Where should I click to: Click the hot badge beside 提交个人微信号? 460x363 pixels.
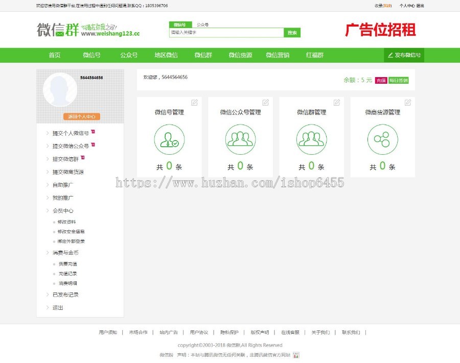(93, 132)
